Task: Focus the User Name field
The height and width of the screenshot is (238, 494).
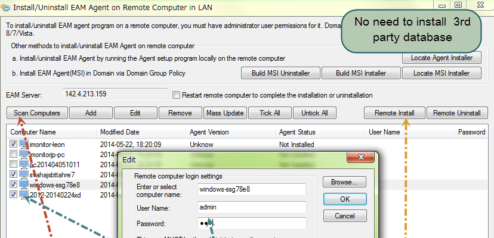Action: pyautogui.click(x=251, y=208)
